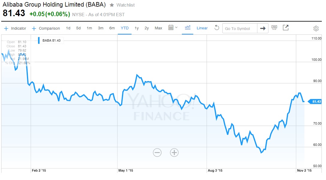Click the print chart icon
This screenshot has width=326, height=180.
(x=274, y=28)
